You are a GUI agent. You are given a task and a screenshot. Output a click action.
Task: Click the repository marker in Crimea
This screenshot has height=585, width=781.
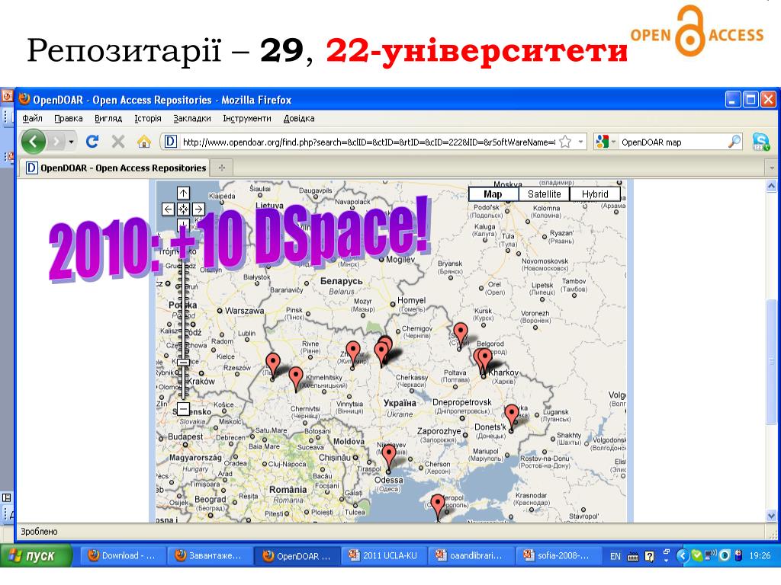437,507
